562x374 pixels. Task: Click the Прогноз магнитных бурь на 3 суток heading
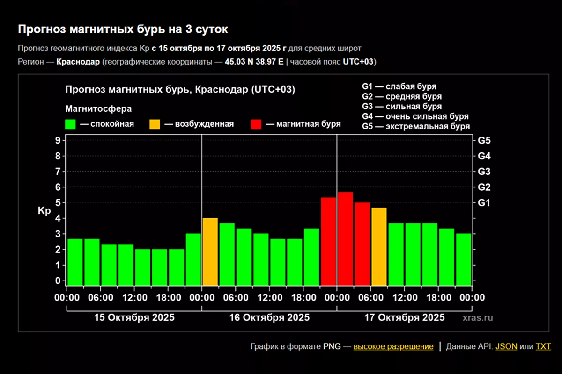(123, 29)
